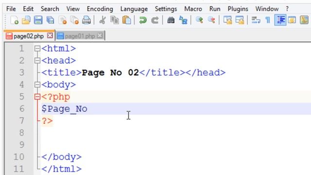Open the document map icon

click(304, 20)
